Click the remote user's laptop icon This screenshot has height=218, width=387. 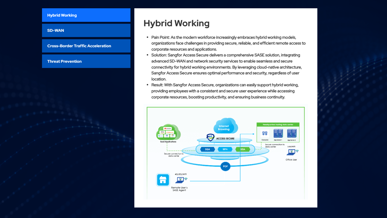pyautogui.click(x=180, y=180)
